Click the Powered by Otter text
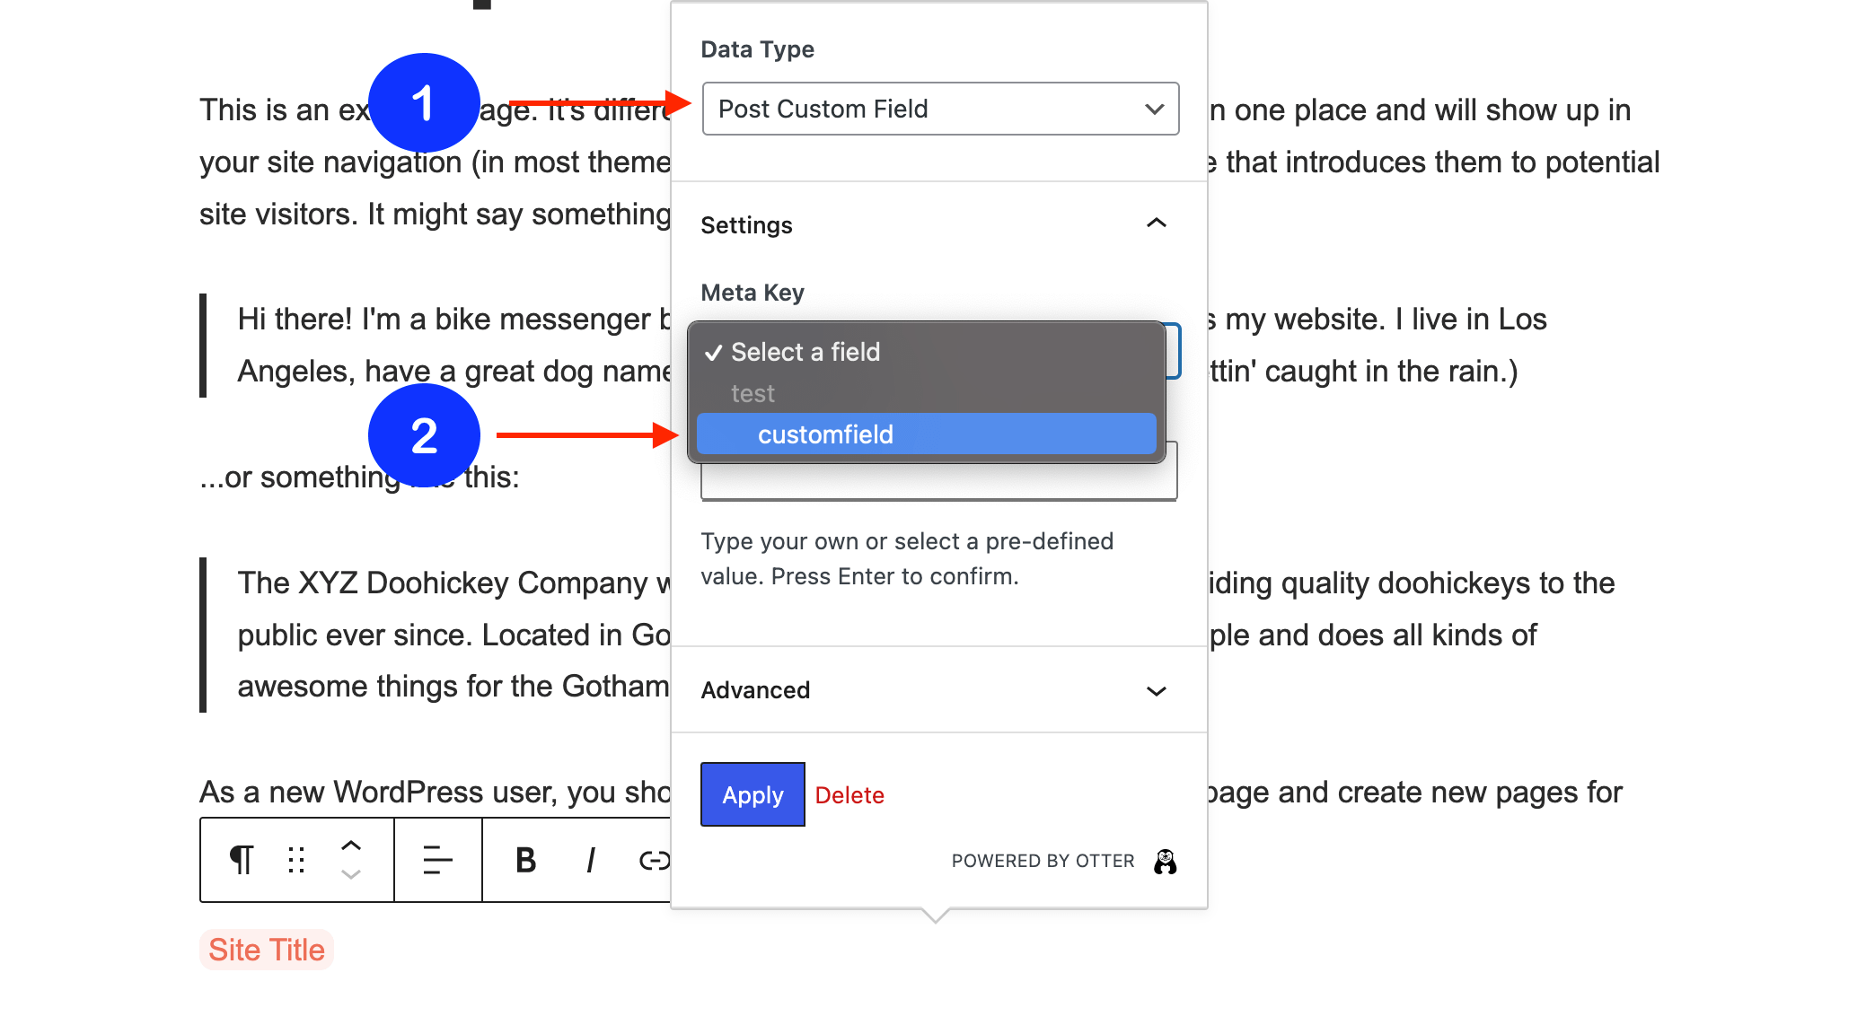The height and width of the screenshot is (1034, 1866). coord(1043,861)
